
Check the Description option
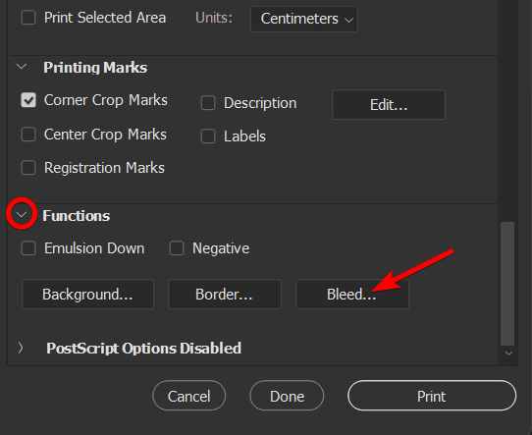208,103
